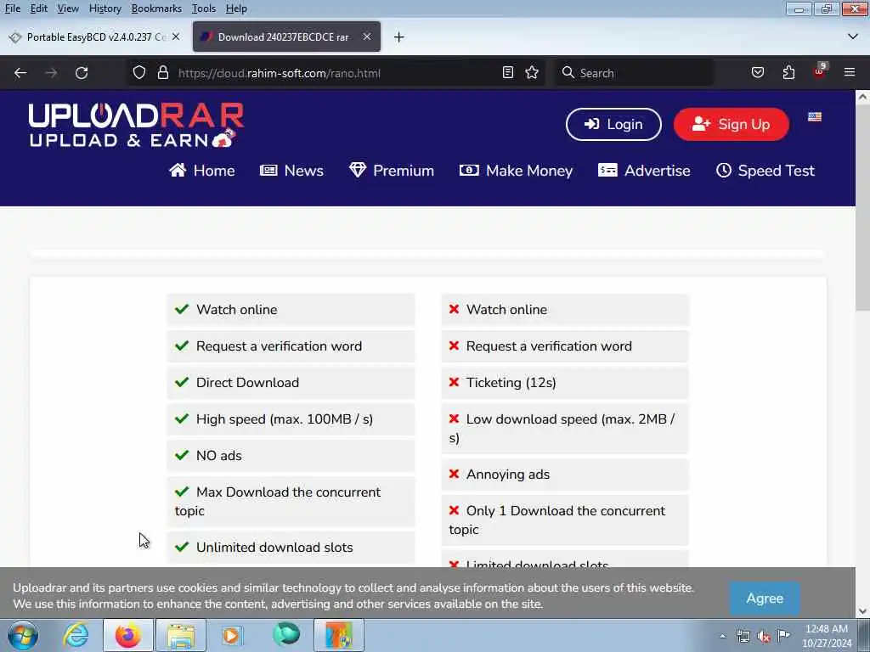Launch Internet Explorer from taskbar

(76, 635)
